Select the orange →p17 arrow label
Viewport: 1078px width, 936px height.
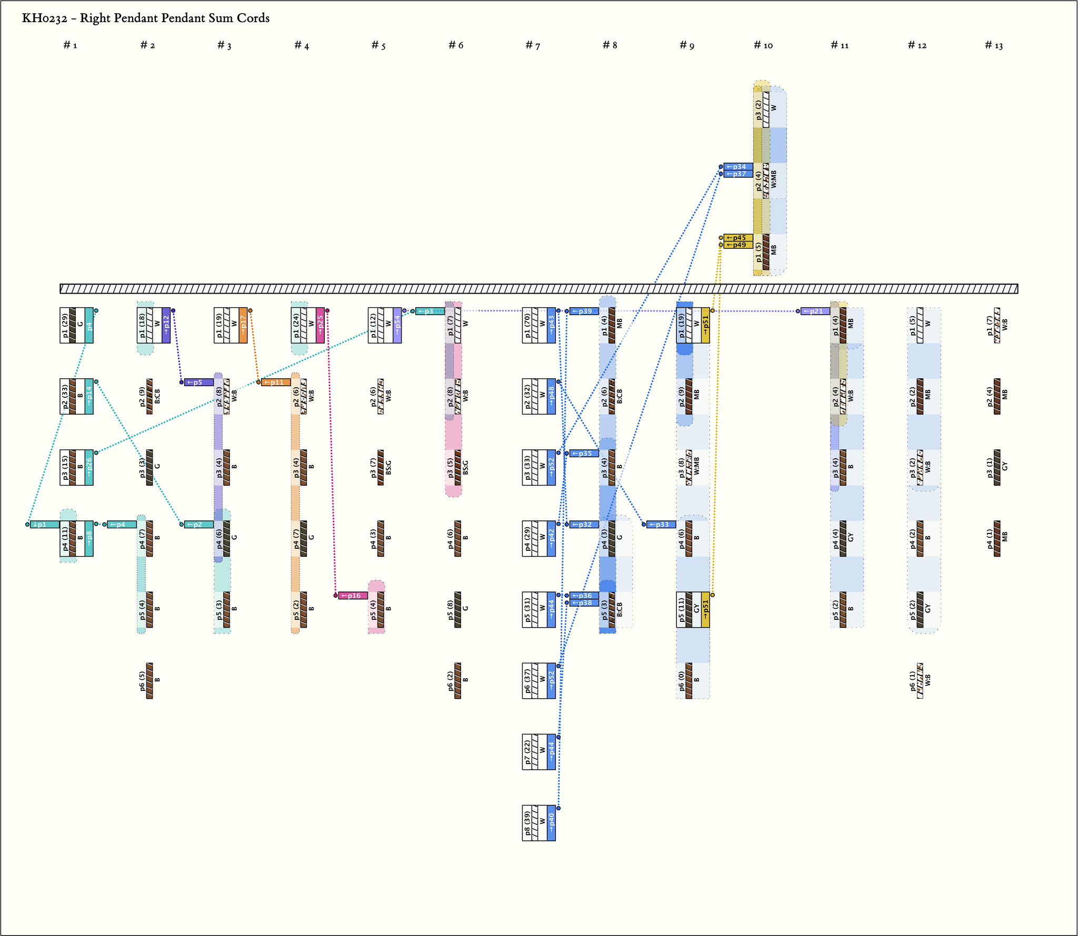click(x=243, y=325)
